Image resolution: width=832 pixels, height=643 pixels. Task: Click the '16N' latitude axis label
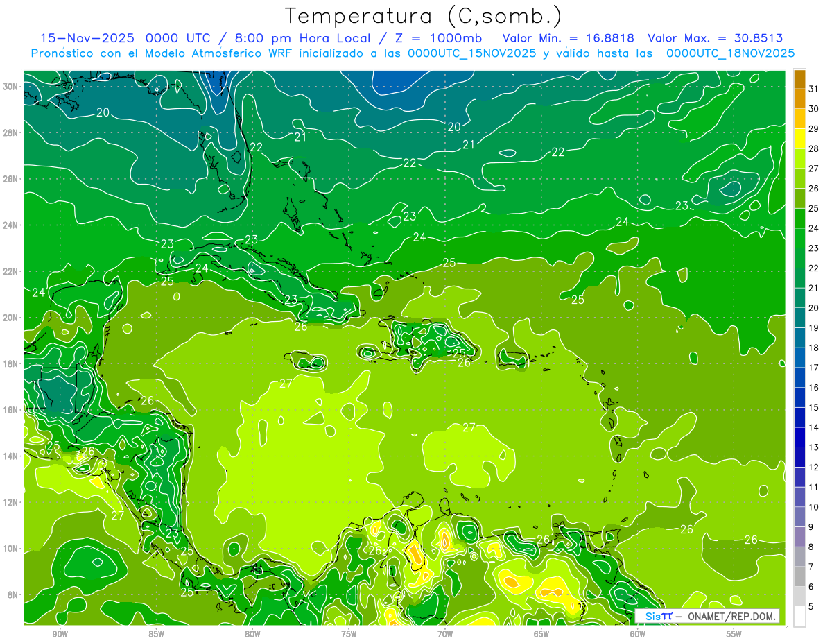tap(10, 410)
